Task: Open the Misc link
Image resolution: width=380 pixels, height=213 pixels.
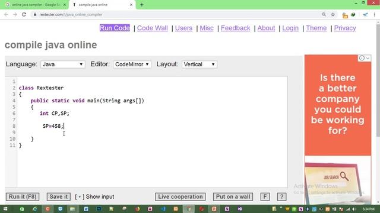Action: click(x=207, y=28)
